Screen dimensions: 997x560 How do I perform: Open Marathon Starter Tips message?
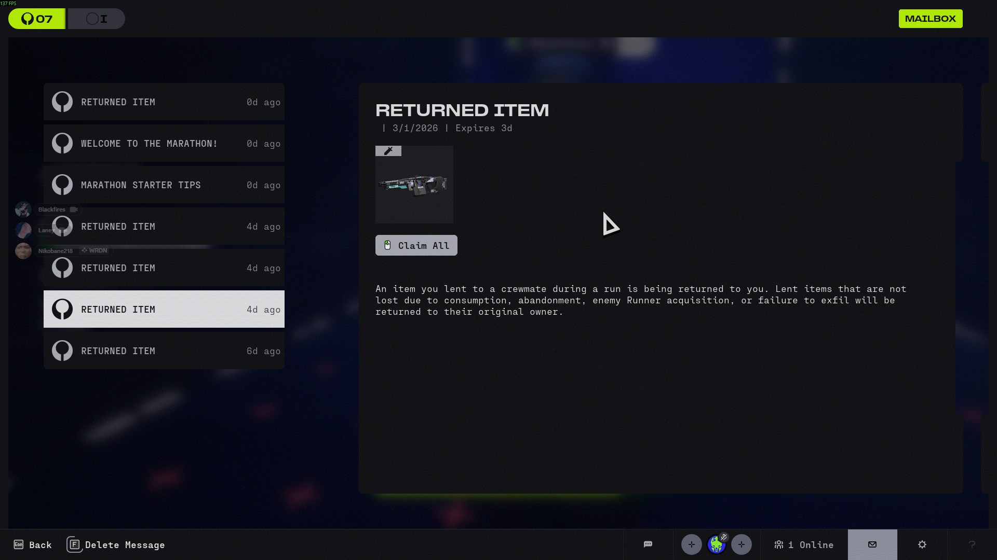(164, 185)
